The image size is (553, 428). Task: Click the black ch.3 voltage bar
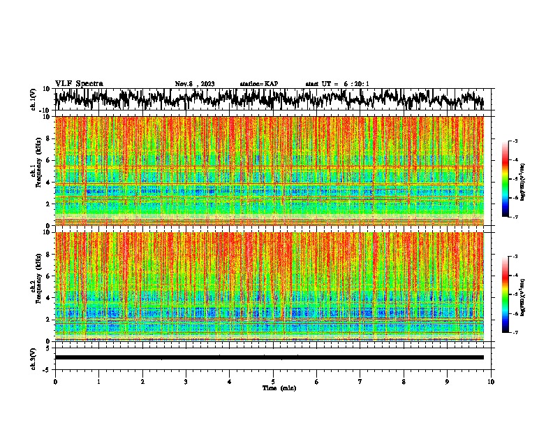click(x=270, y=357)
